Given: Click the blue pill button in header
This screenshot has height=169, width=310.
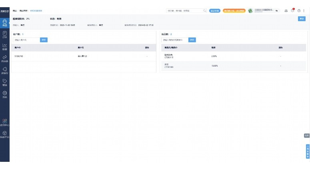Looking at the screenshot, I should pyautogui.click(x=215, y=11).
